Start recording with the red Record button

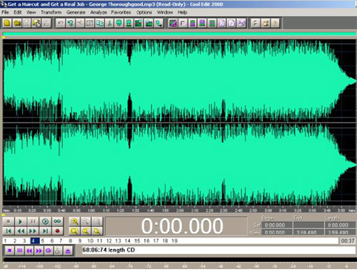tap(57, 231)
